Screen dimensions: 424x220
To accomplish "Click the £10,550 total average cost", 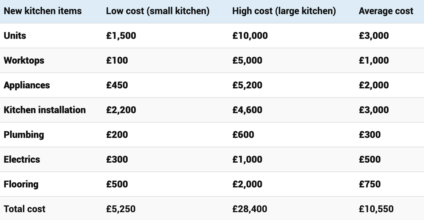I will (x=376, y=209).
